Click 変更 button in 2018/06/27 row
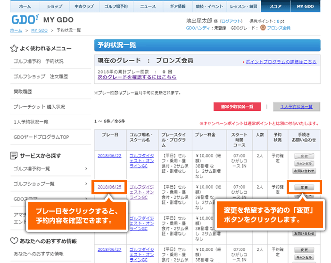Screen dimensions: 331x263 coord(304,250)
